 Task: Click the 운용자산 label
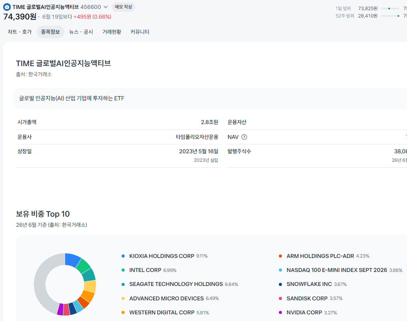tap(237, 122)
